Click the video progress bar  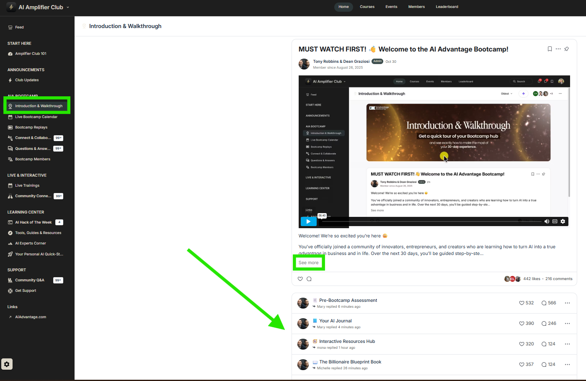[x=431, y=221]
